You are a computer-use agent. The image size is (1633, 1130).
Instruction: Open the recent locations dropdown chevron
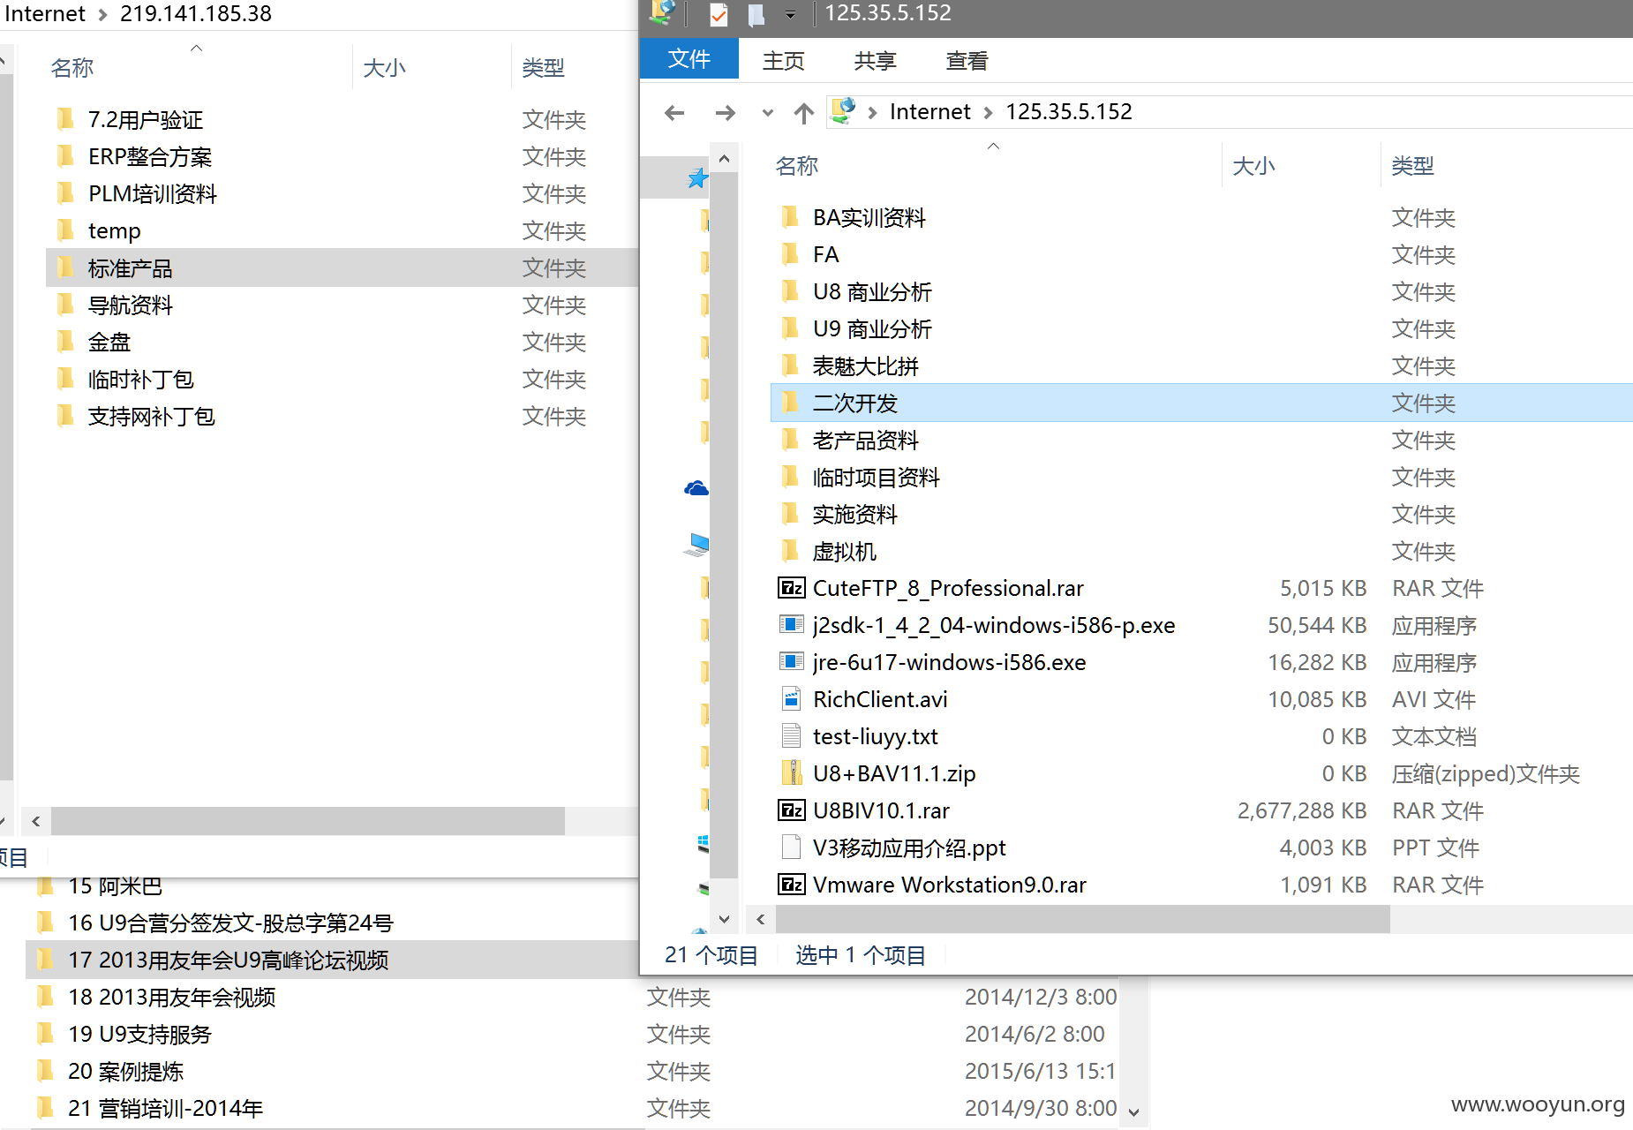[767, 112]
